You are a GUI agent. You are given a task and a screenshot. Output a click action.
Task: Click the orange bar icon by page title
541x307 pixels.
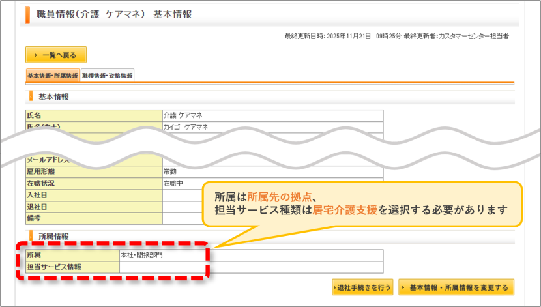[x=27, y=15]
